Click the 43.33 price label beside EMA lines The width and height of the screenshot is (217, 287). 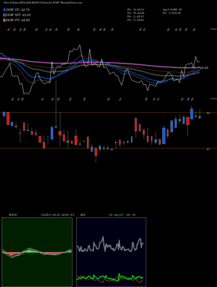(x=204, y=68)
